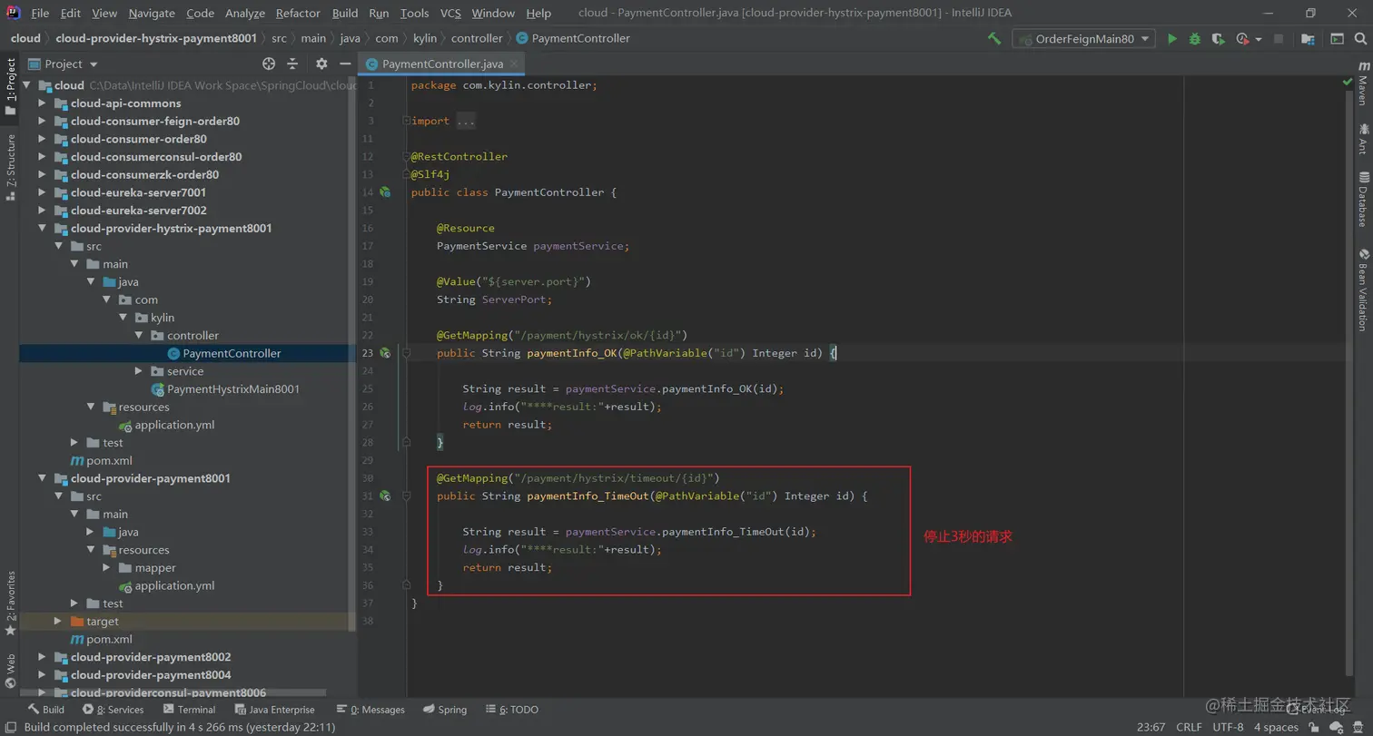Expand folded import block on line 3
Image resolution: width=1373 pixels, height=736 pixels.
[407, 121]
